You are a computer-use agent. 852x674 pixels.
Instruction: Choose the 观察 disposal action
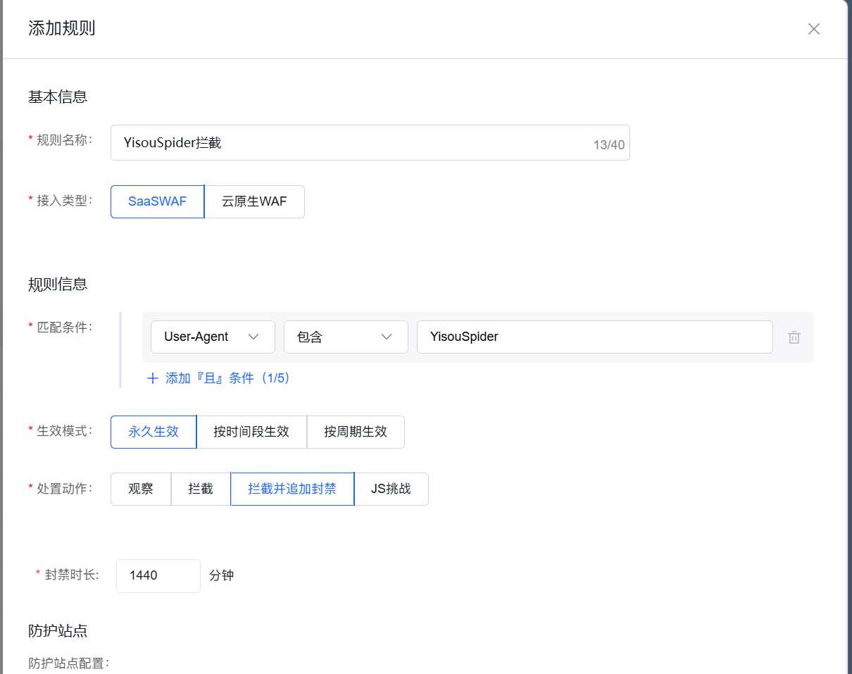[140, 489]
